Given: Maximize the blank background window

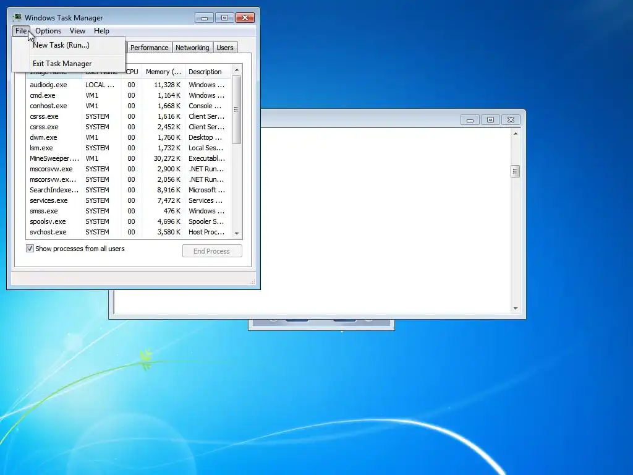Looking at the screenshot, I should [490, 120].
